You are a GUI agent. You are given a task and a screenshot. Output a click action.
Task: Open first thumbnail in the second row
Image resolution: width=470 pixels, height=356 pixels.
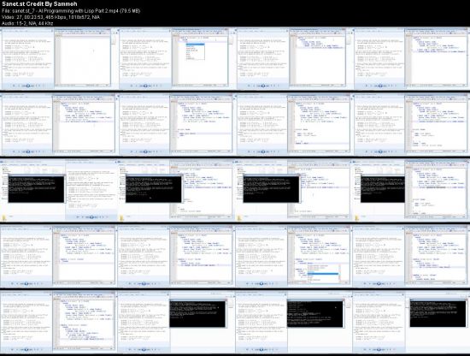tap(58, 124)
